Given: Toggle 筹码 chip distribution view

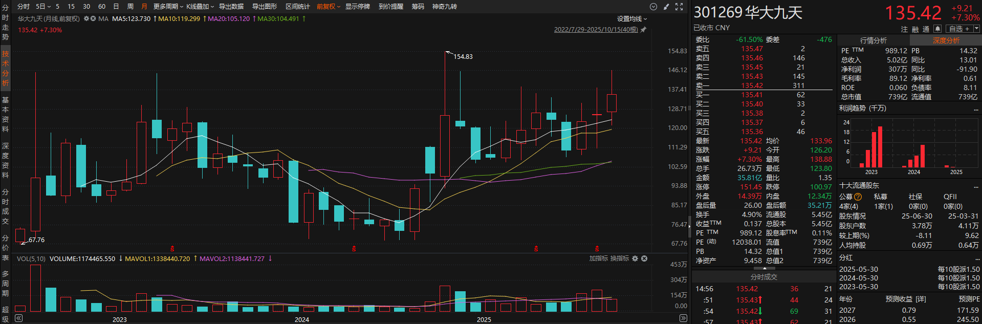Looking at the screenshot, I should tap(418, 7).
